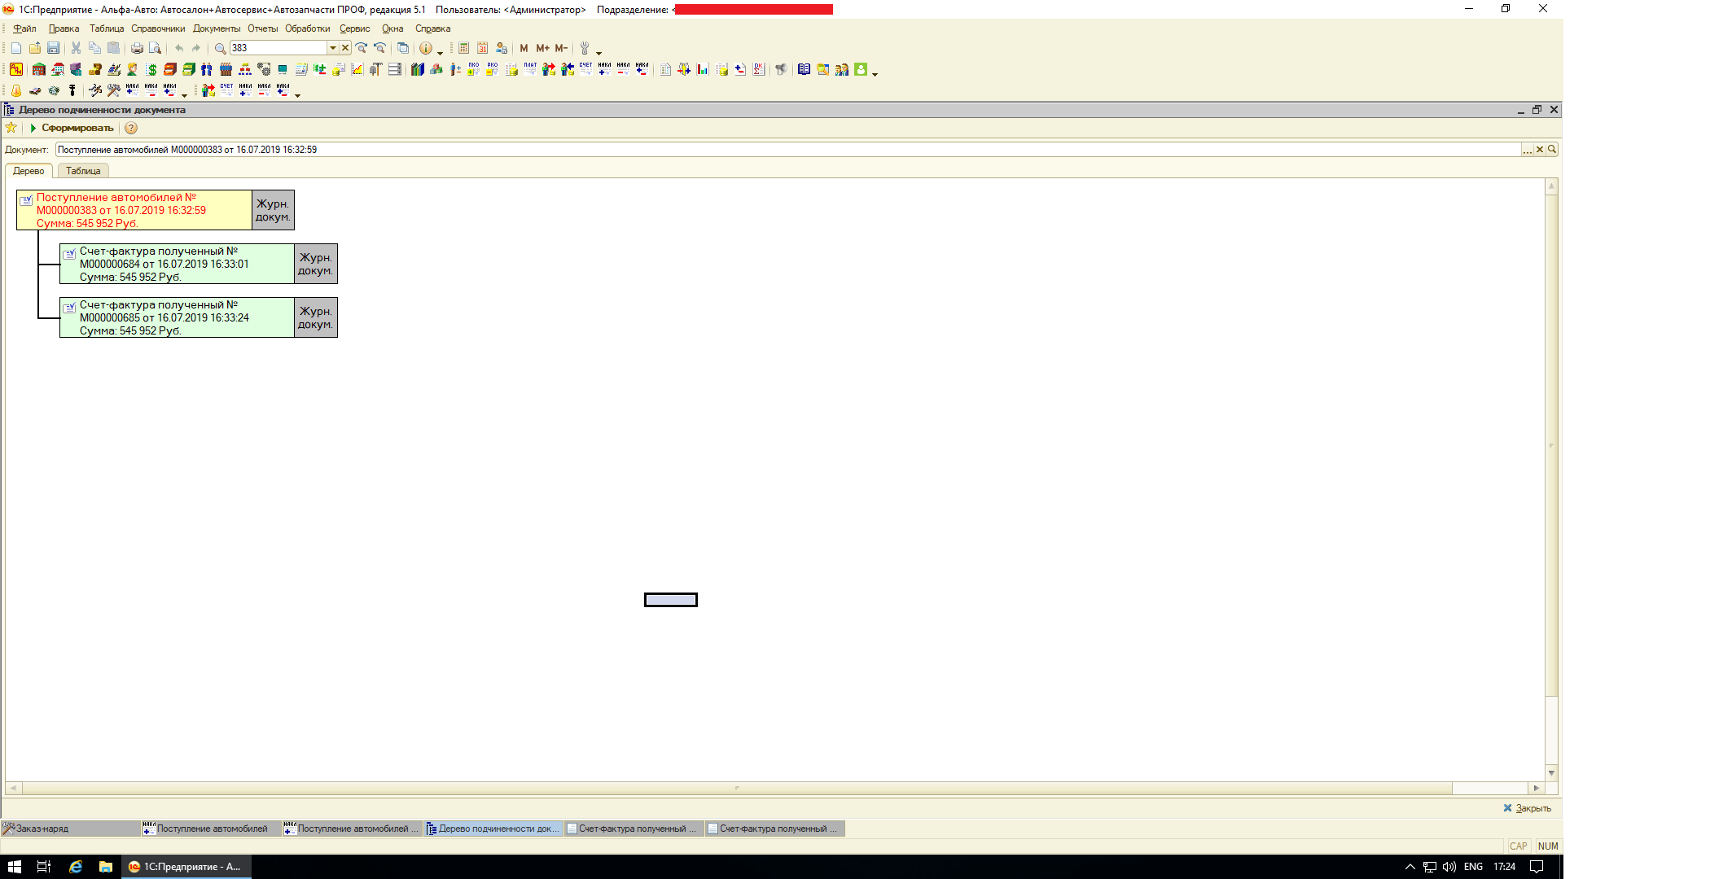Expand the second toolbar row overflow arrow
Image resolution: width=1732 pixels, height=879 pixels.
click(875, 73)
